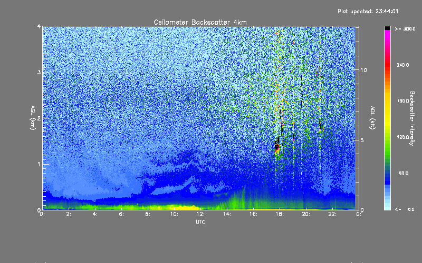Viewport: 422px width, 263px height.
Task: Click the '18:' UTC time tick
Action: click(x=280, y=214)
